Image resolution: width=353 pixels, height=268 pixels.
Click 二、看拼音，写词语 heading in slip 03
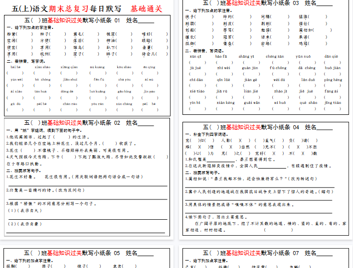[x=204, y=51]
